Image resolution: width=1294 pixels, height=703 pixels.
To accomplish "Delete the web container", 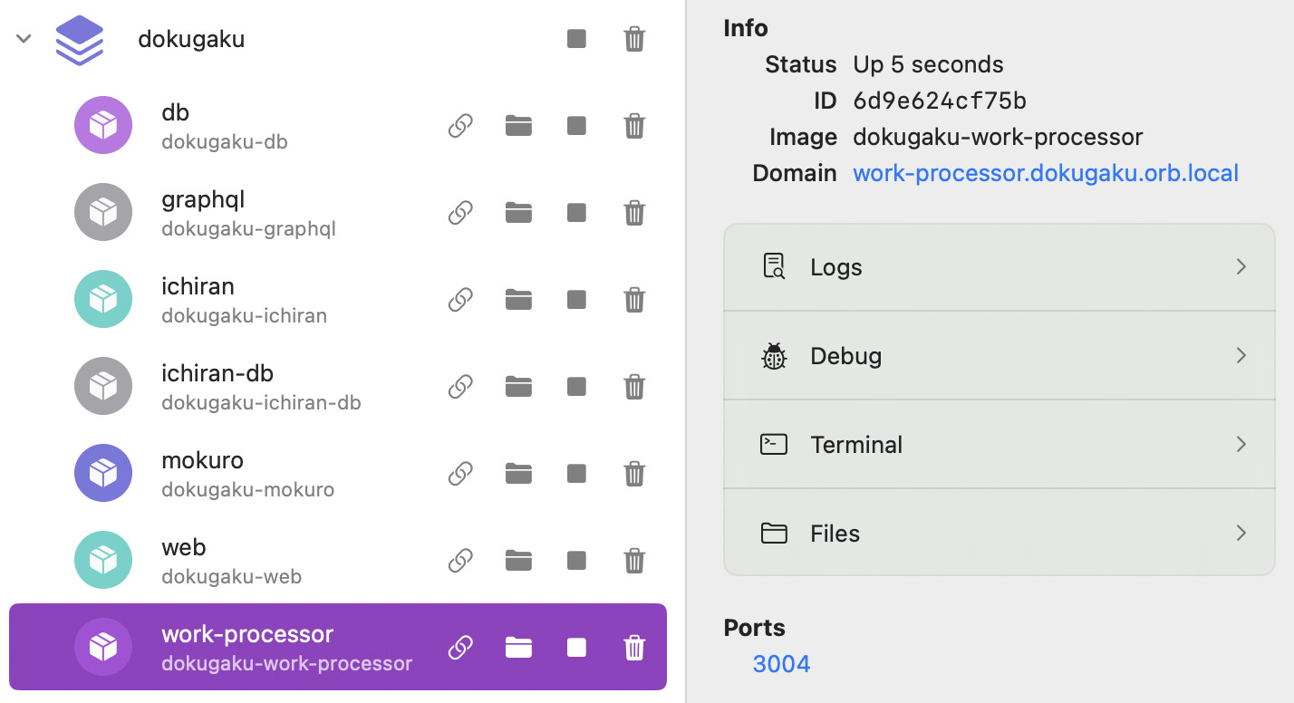I will click(634, 561).
